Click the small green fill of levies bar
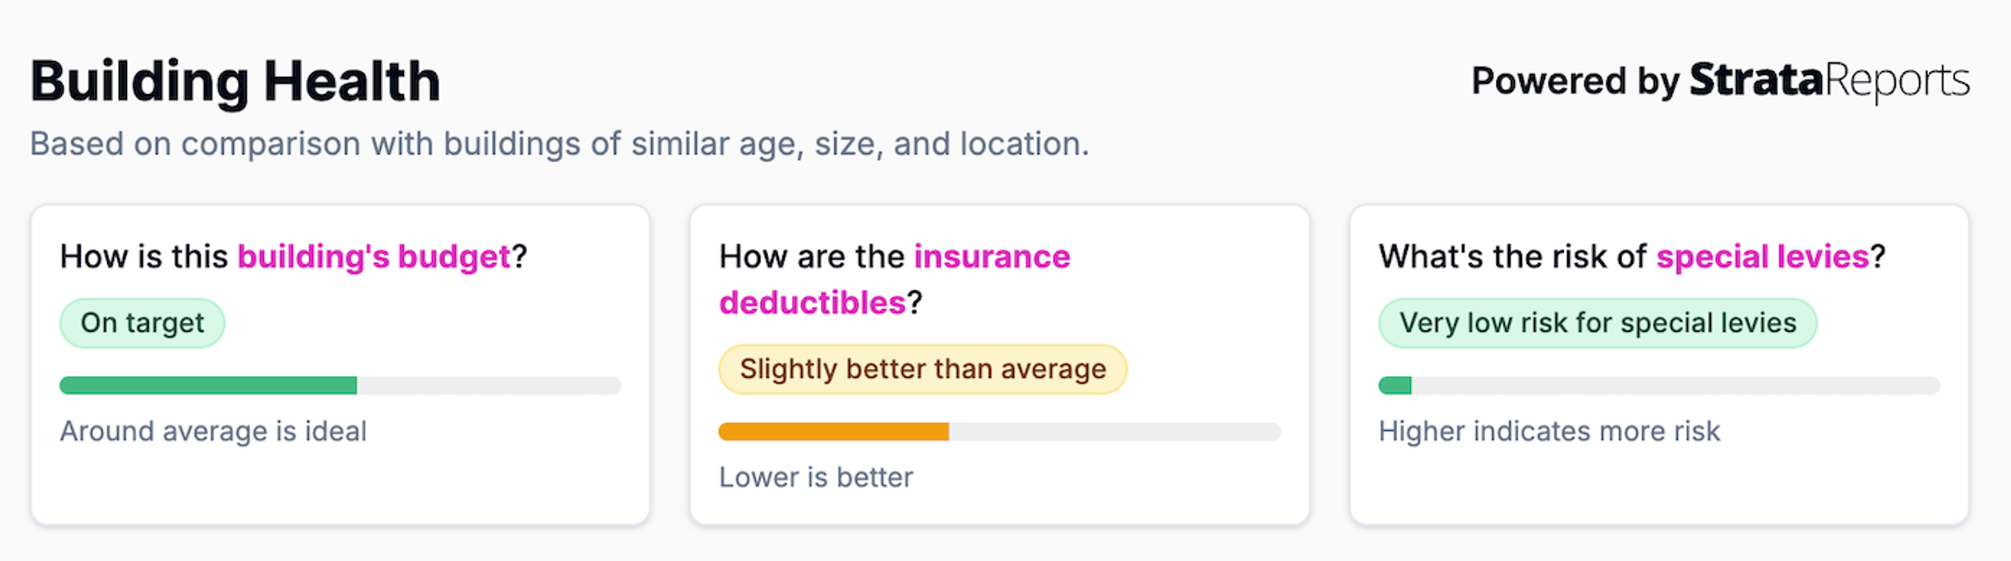This screenshot has height=561, width=2011. click(1395, 386)
